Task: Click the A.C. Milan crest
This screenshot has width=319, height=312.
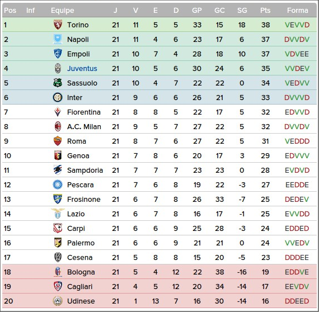Action: (58, 126)
